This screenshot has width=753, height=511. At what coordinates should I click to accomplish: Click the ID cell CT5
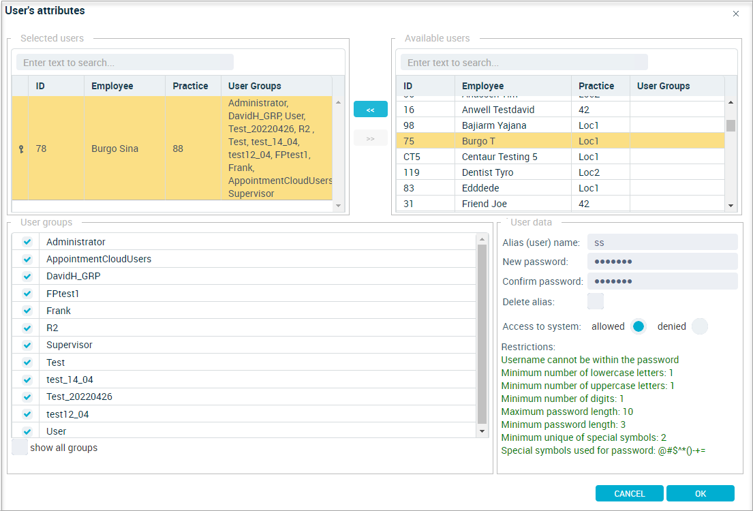click(x=425, y=157)
